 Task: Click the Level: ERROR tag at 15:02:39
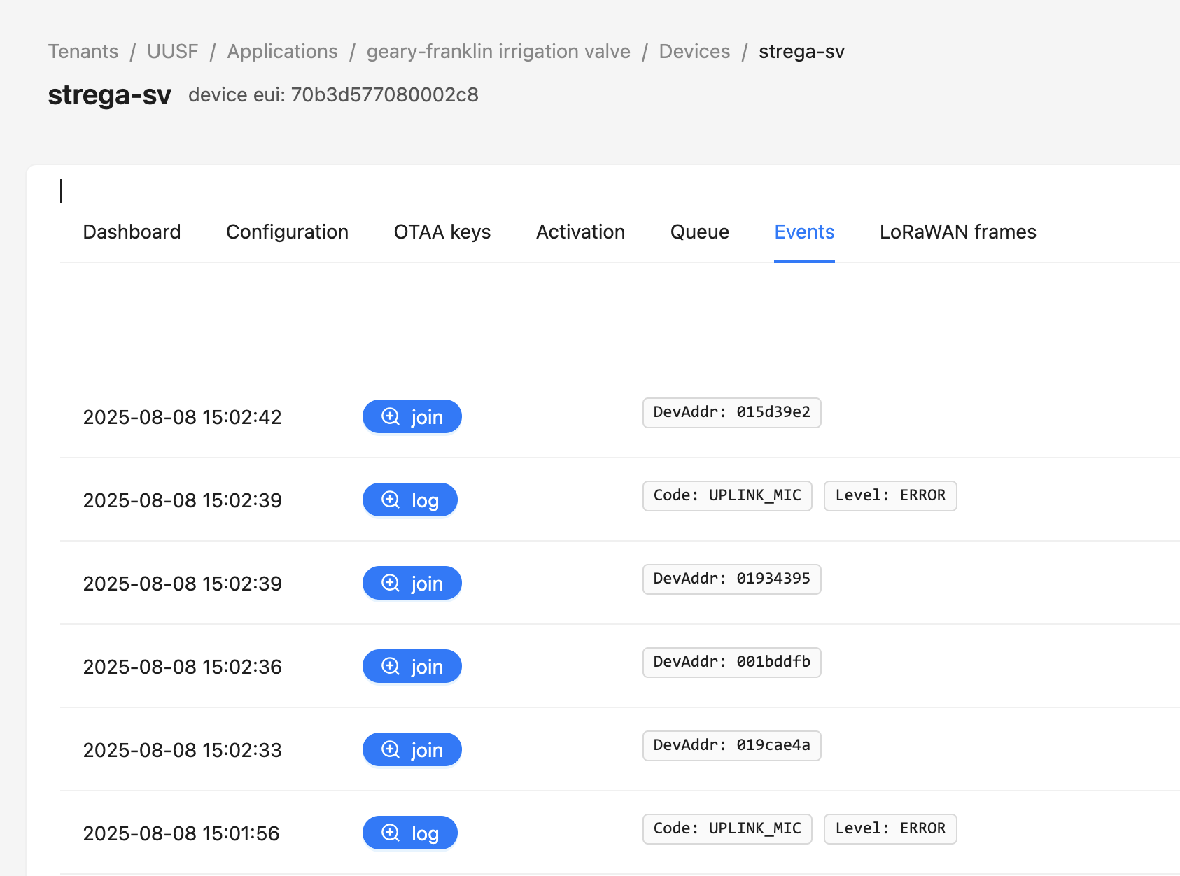tap(890, 496)
